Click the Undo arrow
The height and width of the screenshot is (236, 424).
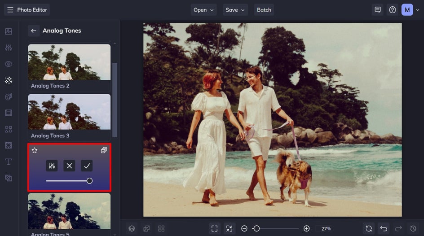coord(384,229)
